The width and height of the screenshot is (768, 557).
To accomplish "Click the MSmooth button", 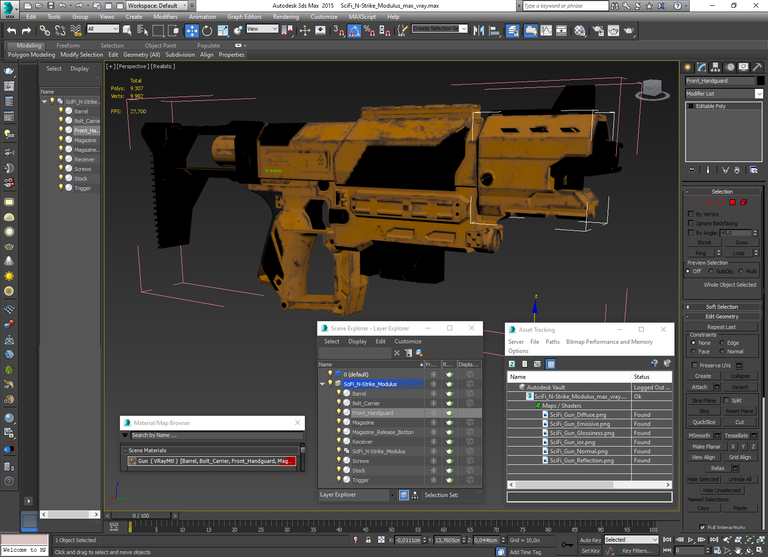I will (x=699, y=436).
